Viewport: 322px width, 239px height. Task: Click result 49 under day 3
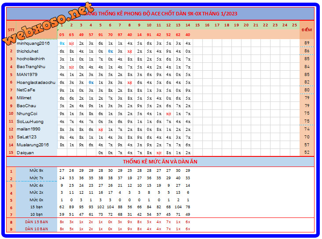click(81, 35)
